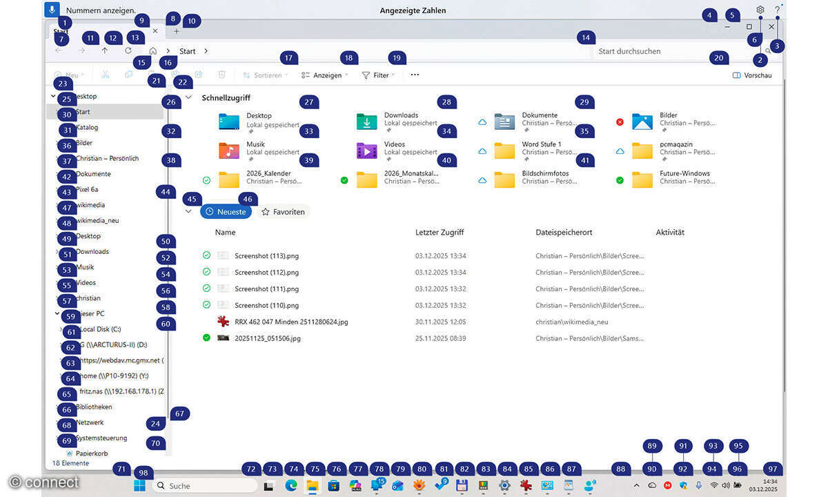Sort by the Letzter Zugriff column header

coord(440,233)
